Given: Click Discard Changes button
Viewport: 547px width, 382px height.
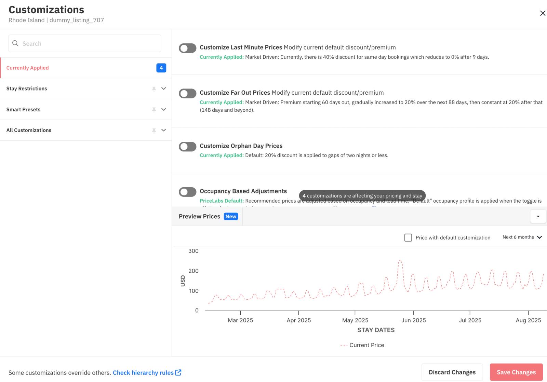Looking at the screenshot, I should [x=452, y=372].
